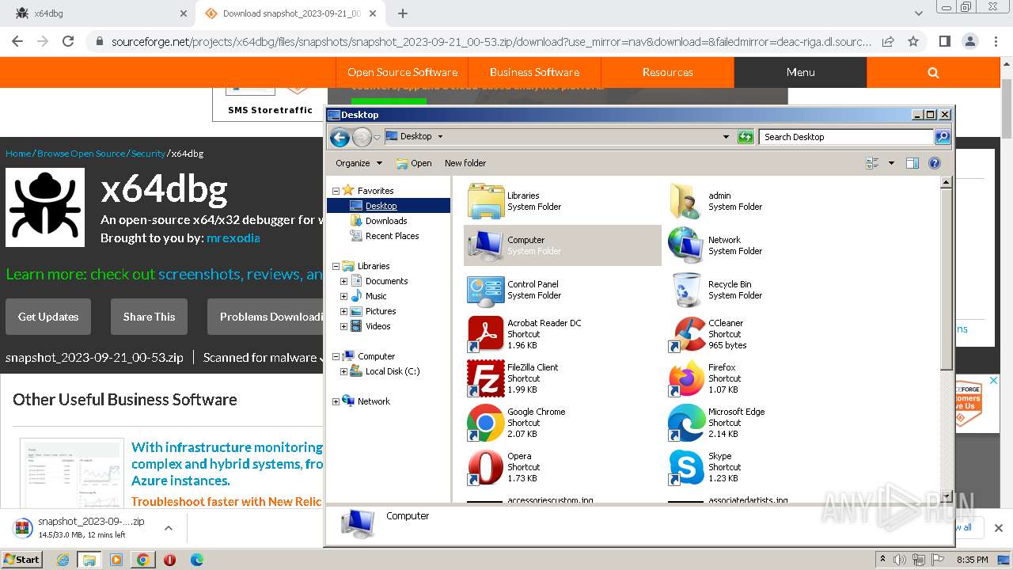Screen dimensions: 1013x570
Task: Select the Google Chrome shortcut icon
Action: click(x=486, y=423)
